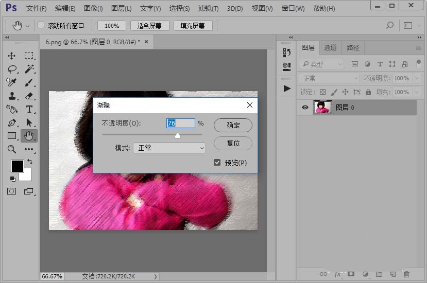This screenshot has height=283, width=427.
Task: Add a layer mask
Action: pos(351,274)
